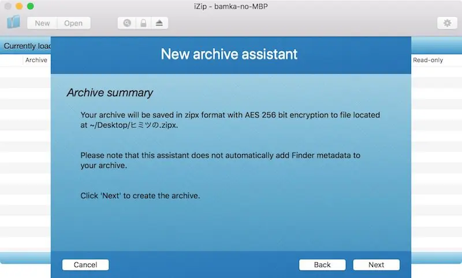Click the iZip app logo icon
Viewport: 462px width, 278px height.
(13, 22)
